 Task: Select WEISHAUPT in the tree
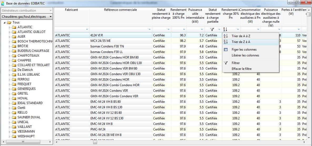(26, 136)
